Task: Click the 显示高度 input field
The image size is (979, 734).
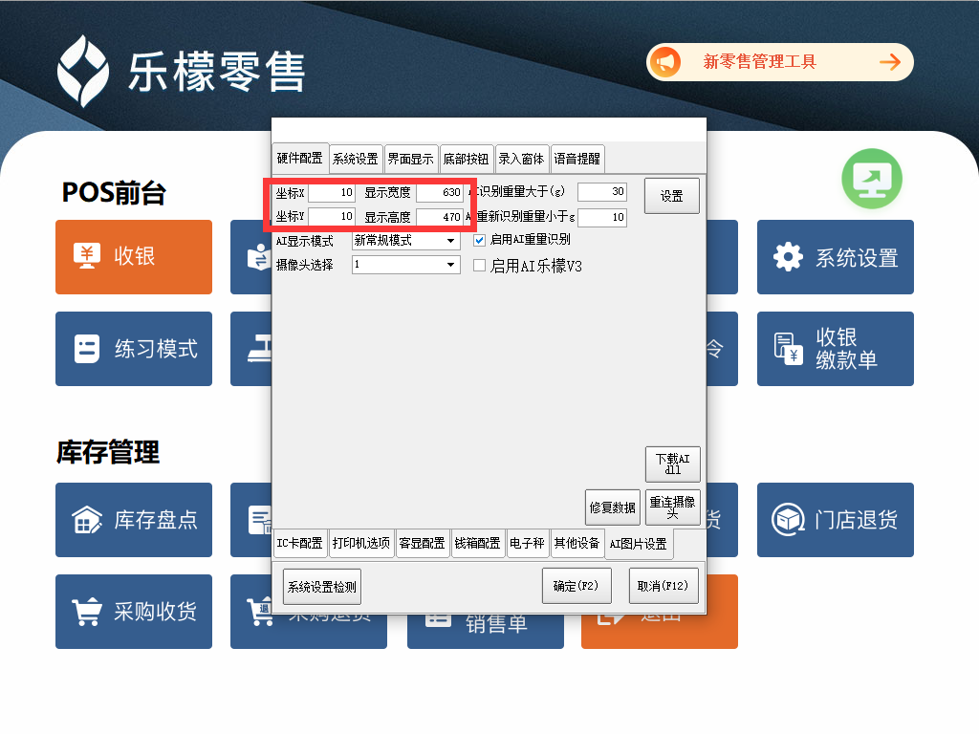Action: (x=440, y=217)
